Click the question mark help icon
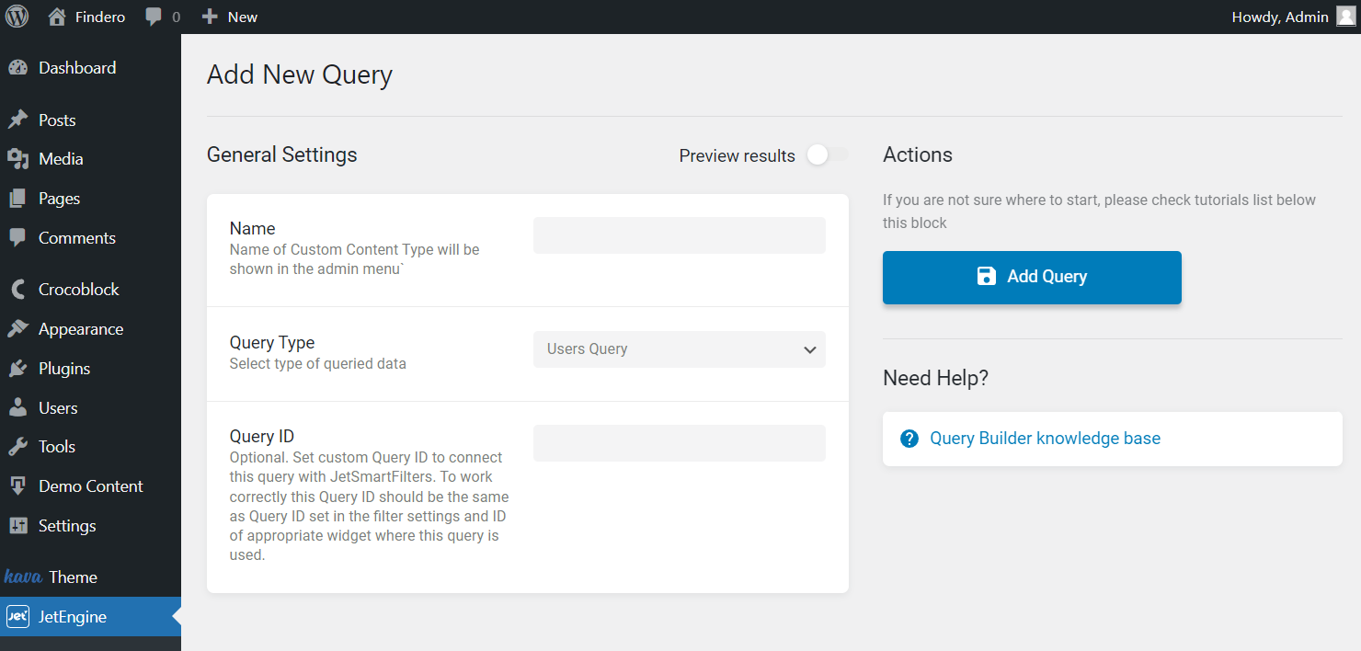Image resolution: width=1361 pixels, height=651 pixels. click(x=909, y=439)
